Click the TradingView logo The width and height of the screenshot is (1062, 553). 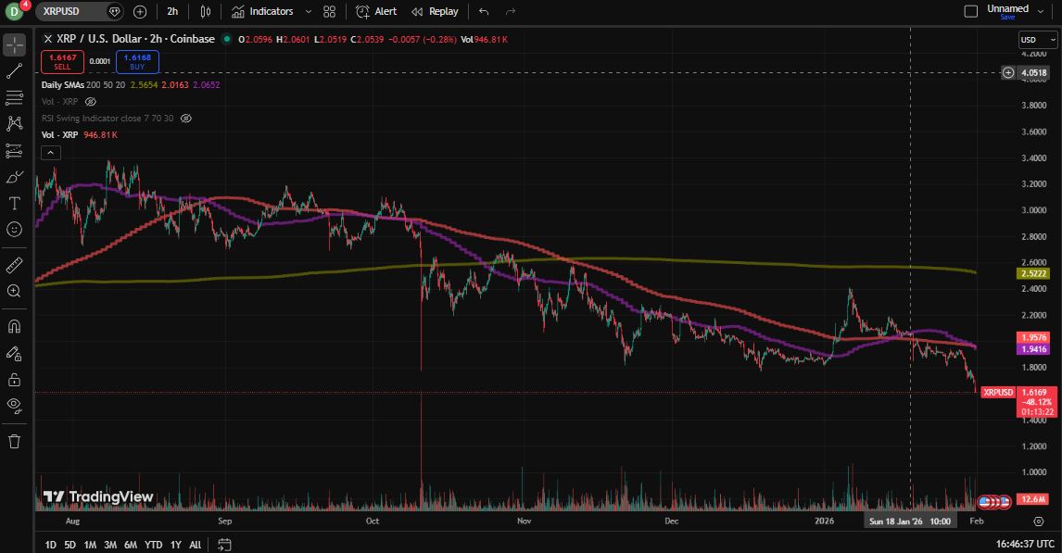98,496
